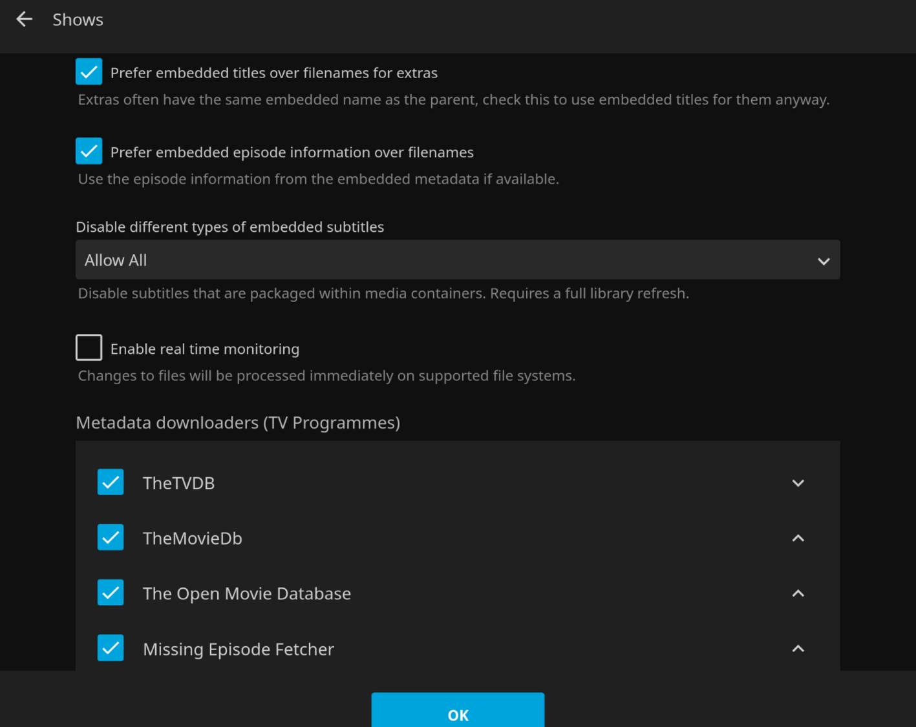Screen dimensions: 916x727
Task: Uncheck The Open Movie Database checkbox
Action: click(x=111, y=593)
